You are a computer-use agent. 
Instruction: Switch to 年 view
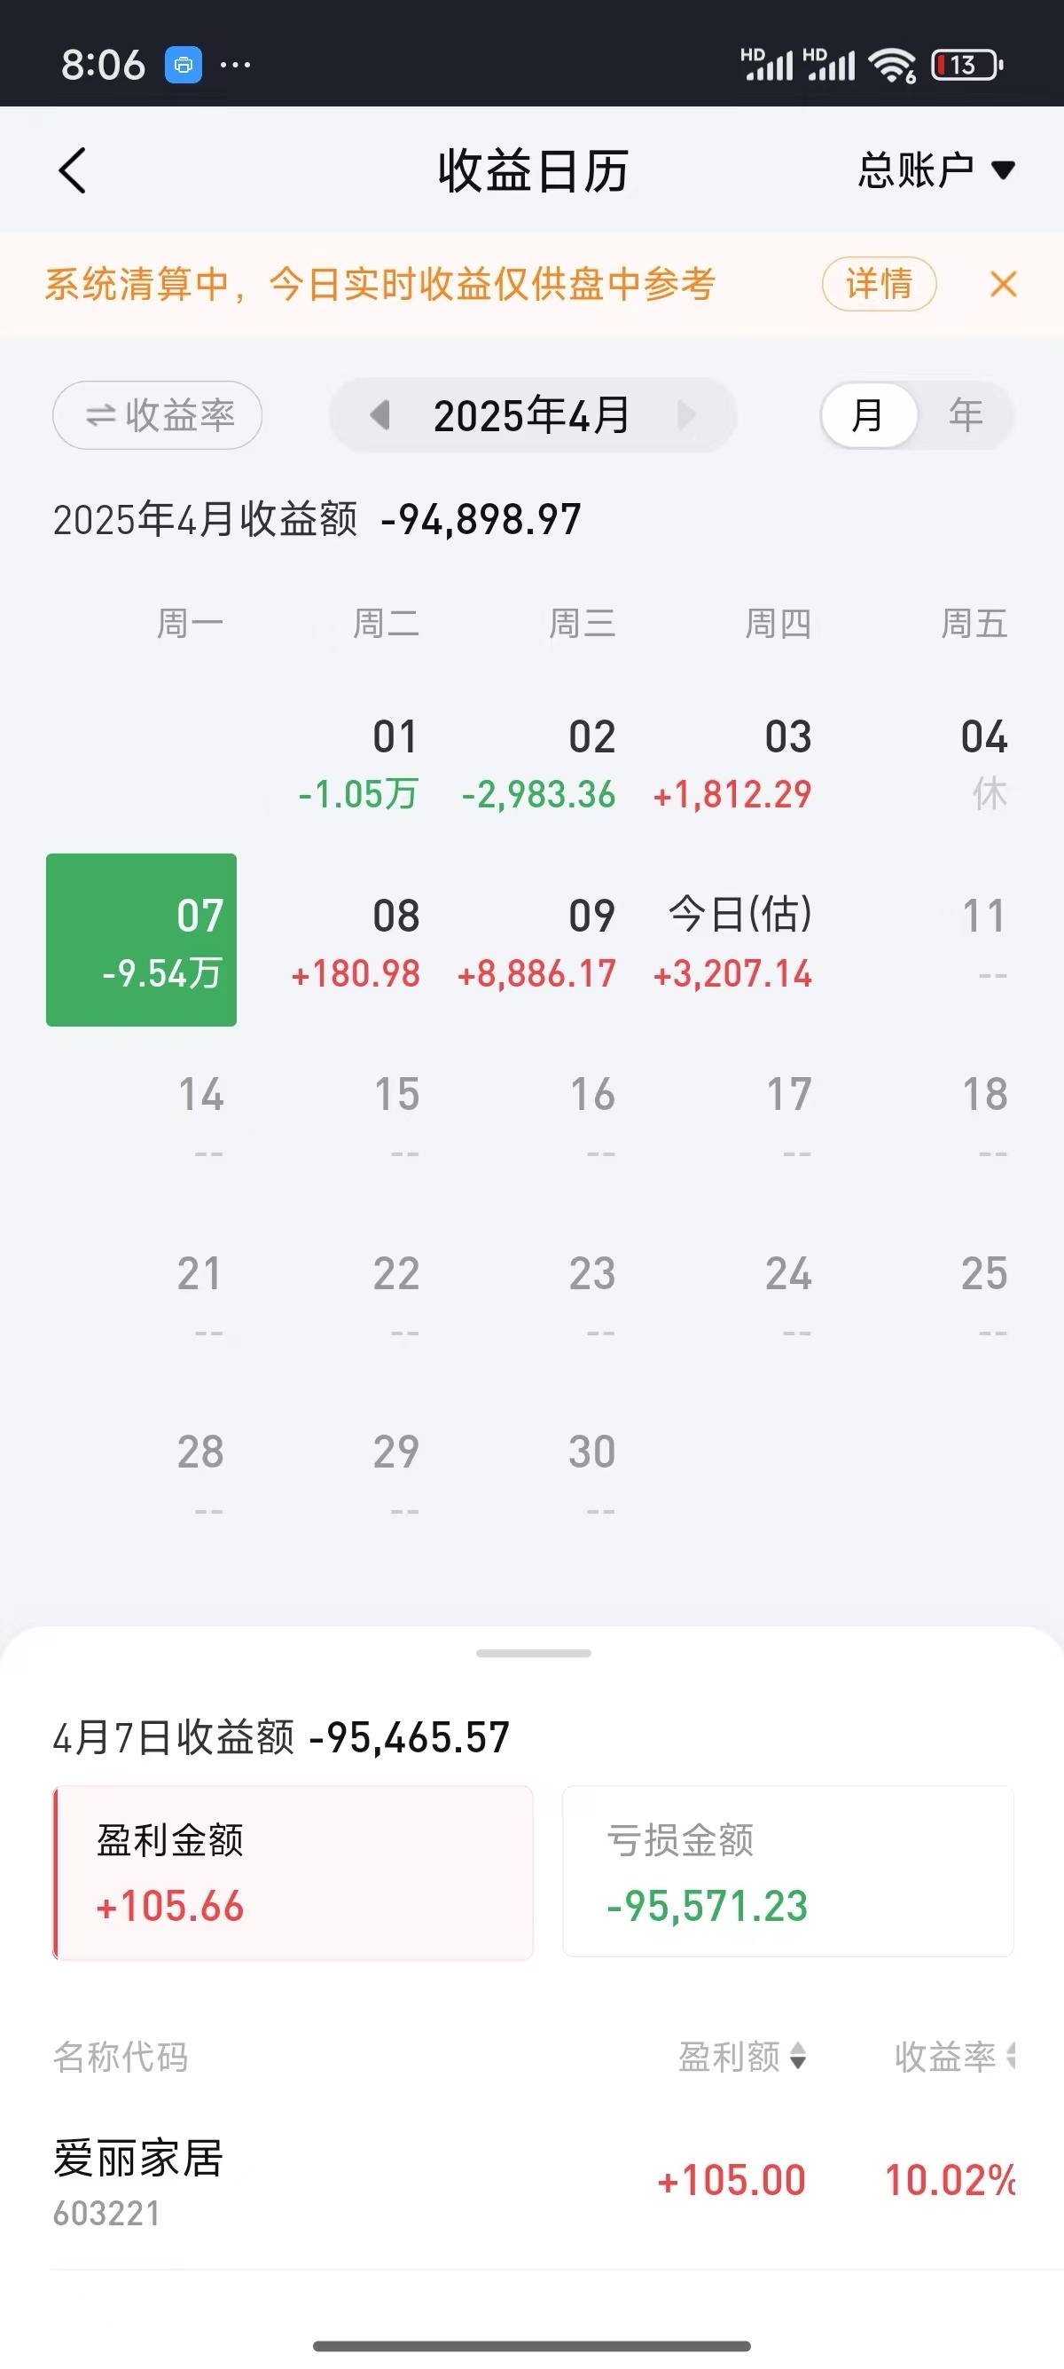click(966, 415)
